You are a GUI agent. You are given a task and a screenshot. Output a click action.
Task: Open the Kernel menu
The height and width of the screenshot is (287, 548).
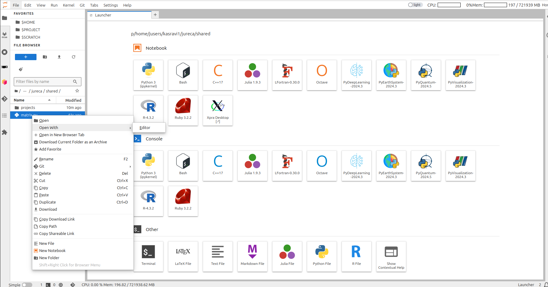tap(68, 5)
